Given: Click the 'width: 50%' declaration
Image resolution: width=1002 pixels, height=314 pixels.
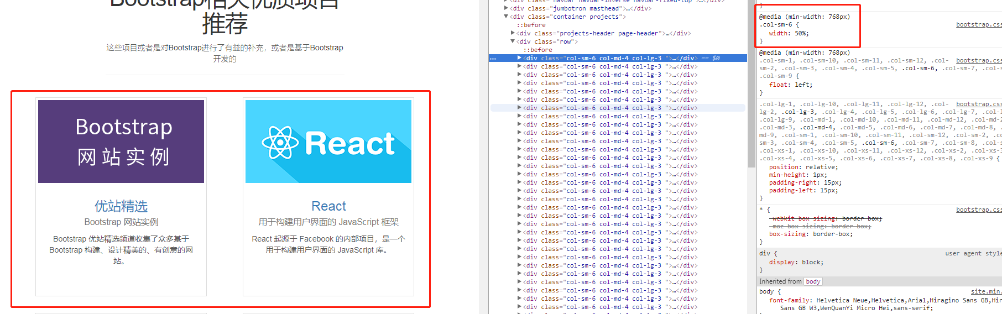Looking at the screenshot, I should [789, 33].
